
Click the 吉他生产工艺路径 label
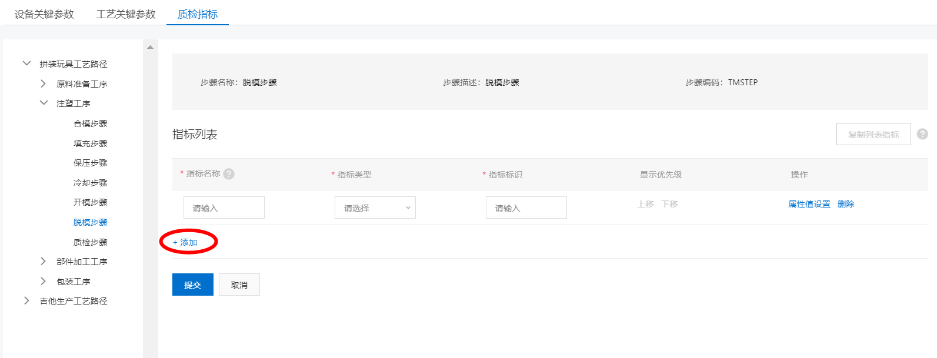point(74,301)
